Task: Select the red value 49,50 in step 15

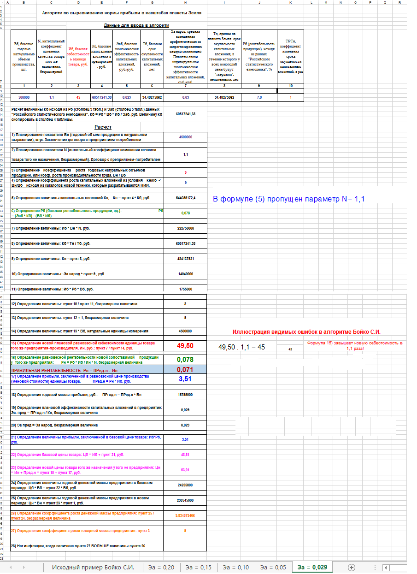Action: pyautogui.click(x=185, y=345)
